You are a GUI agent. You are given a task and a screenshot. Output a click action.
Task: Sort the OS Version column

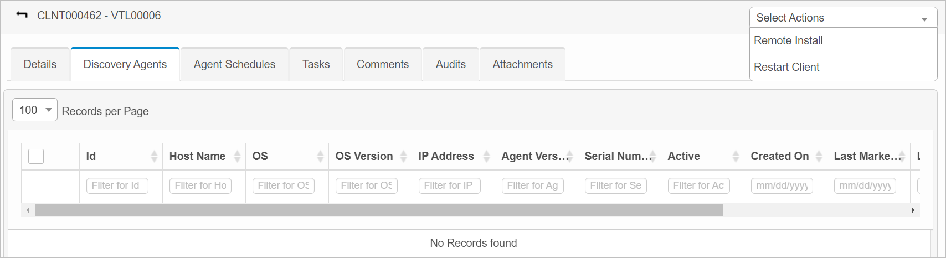tap(403, 157)
